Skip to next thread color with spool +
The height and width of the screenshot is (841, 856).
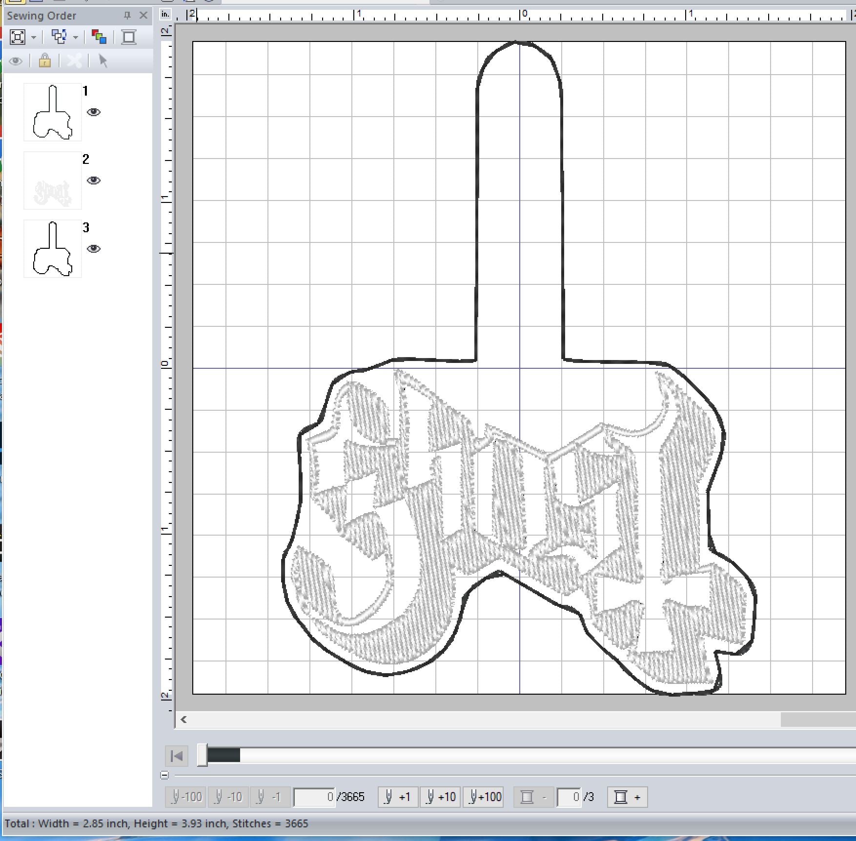[x=627, y=797]
